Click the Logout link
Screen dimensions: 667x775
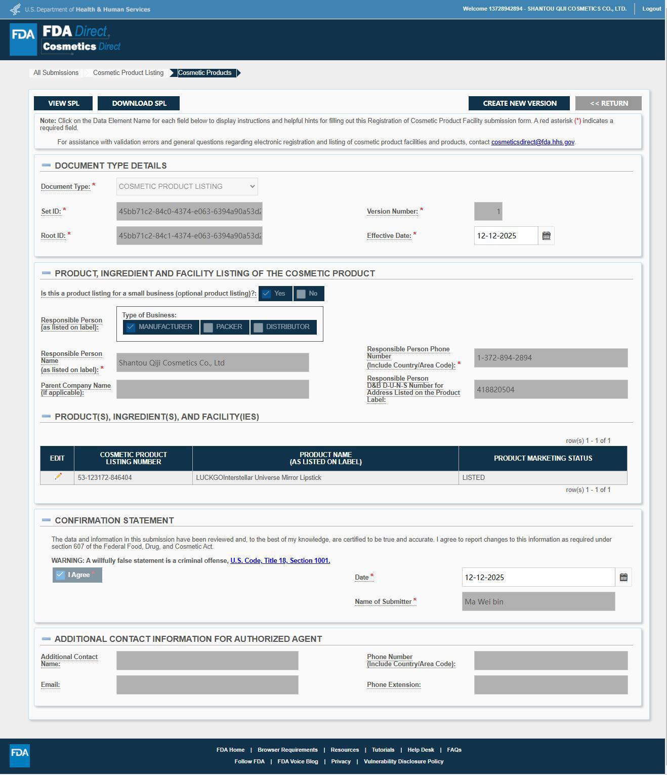coord(652,9)
